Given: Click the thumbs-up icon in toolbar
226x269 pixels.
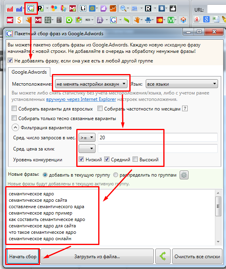Looking at the screenshot, I should click(x=173, y=8).
